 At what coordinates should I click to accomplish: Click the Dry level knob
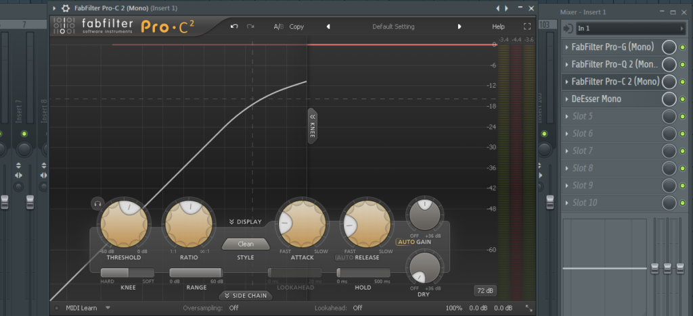[425, 267]
